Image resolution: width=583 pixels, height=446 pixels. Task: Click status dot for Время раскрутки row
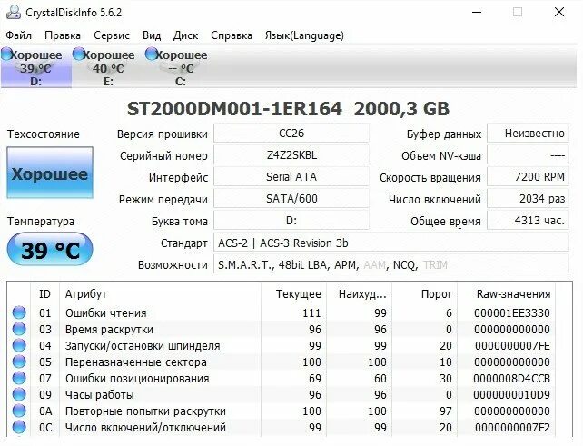(x=19, y=329)
